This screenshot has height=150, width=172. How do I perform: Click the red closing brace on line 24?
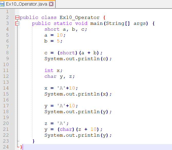(x=21, y=147)
